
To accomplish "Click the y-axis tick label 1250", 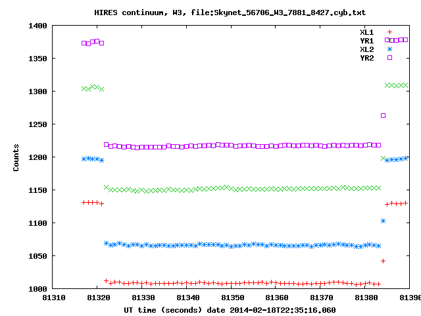I will click(x=38, y=124).
